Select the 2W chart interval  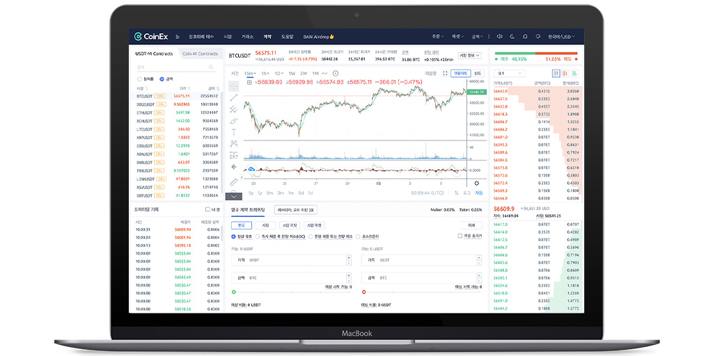coord(304,73)
